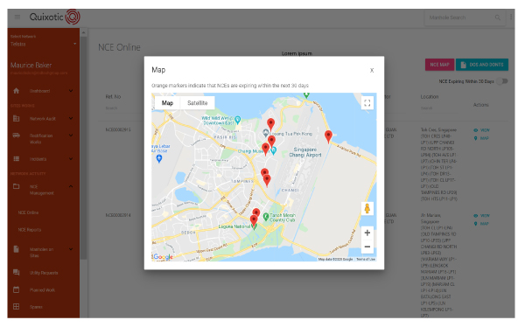Viewport: 525px width, 327px height.
Task: Click the Manhole Search field
Action: point(460,17)
